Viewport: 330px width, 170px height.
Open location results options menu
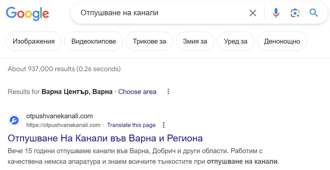[x=168, y=92]
